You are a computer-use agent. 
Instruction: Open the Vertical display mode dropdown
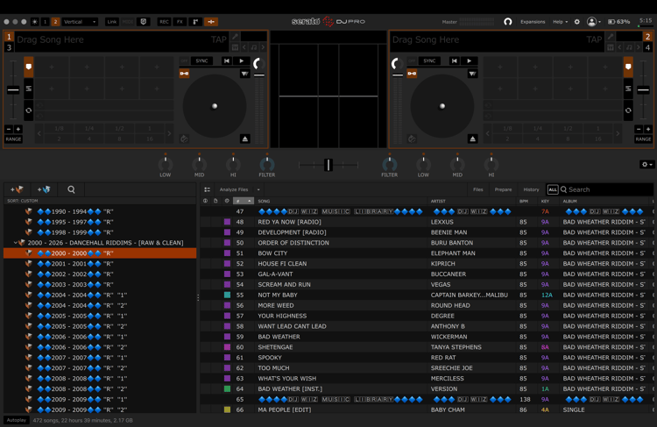tap(80, 22)
